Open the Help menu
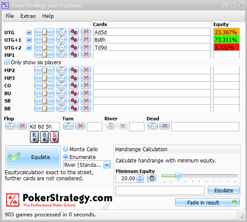 click(48, 16)
